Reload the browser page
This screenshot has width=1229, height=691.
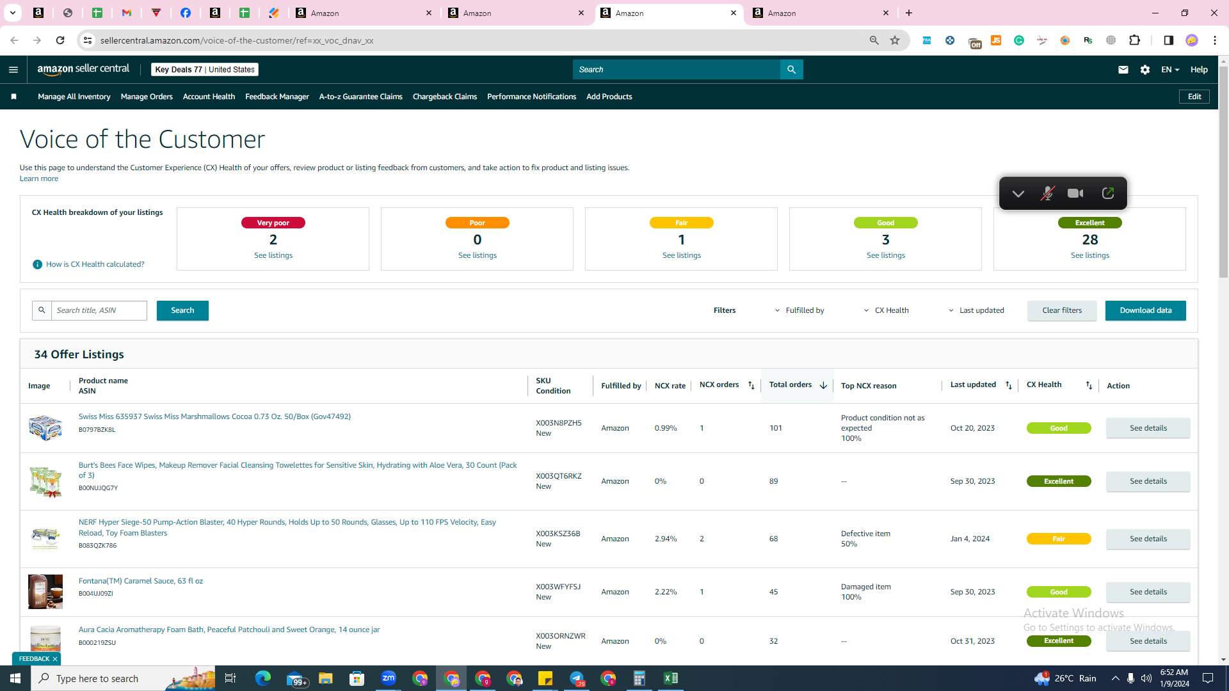[60, 40]
